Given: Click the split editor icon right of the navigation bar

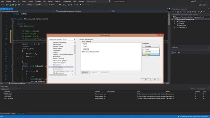Looking at the screenshot, I should point(169,11).
